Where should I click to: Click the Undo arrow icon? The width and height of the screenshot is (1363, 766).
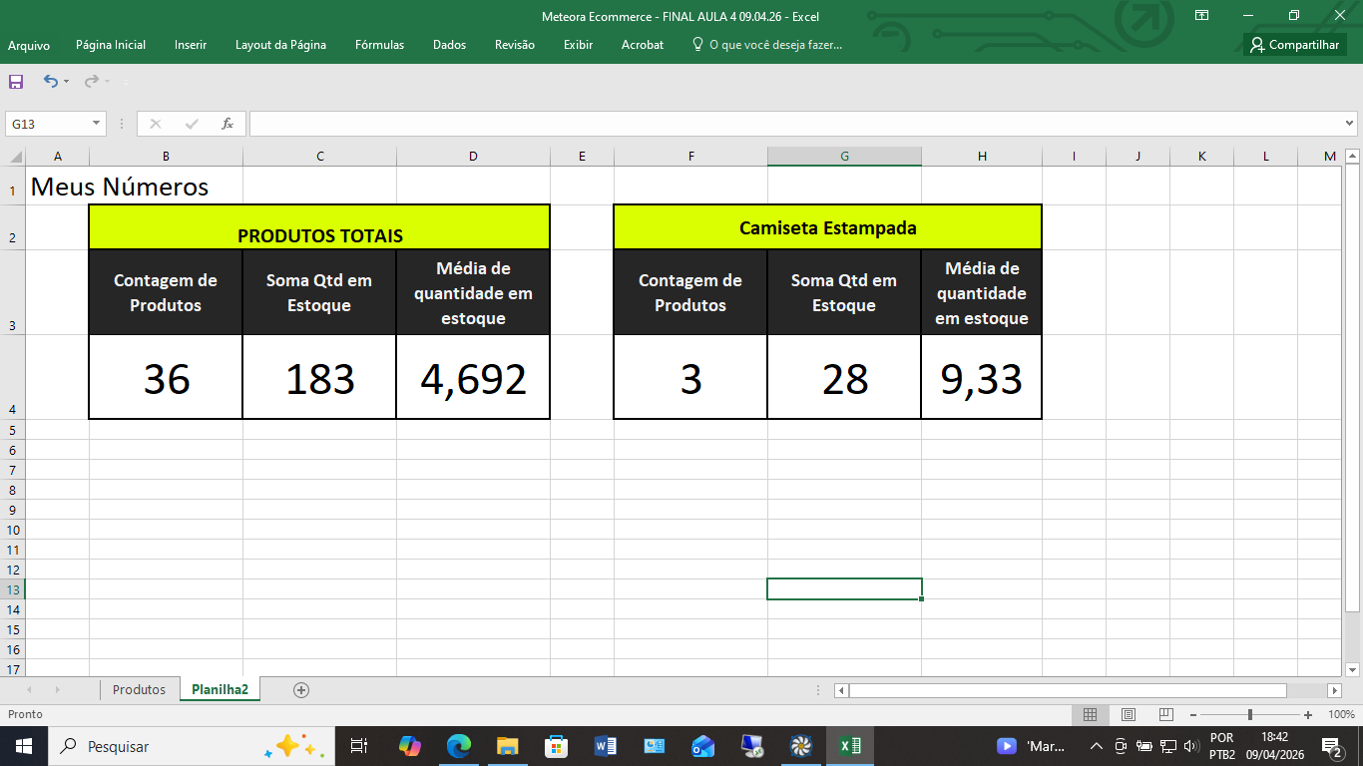[x=50, y=81]
